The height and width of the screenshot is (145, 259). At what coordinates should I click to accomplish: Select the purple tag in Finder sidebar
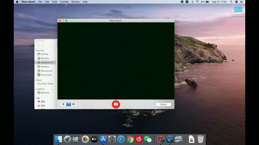point(41,101)
